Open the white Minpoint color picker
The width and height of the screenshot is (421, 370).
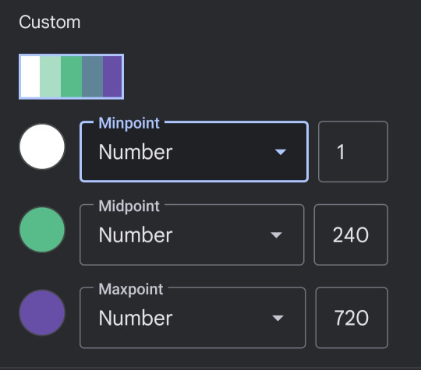coord(42,146)
